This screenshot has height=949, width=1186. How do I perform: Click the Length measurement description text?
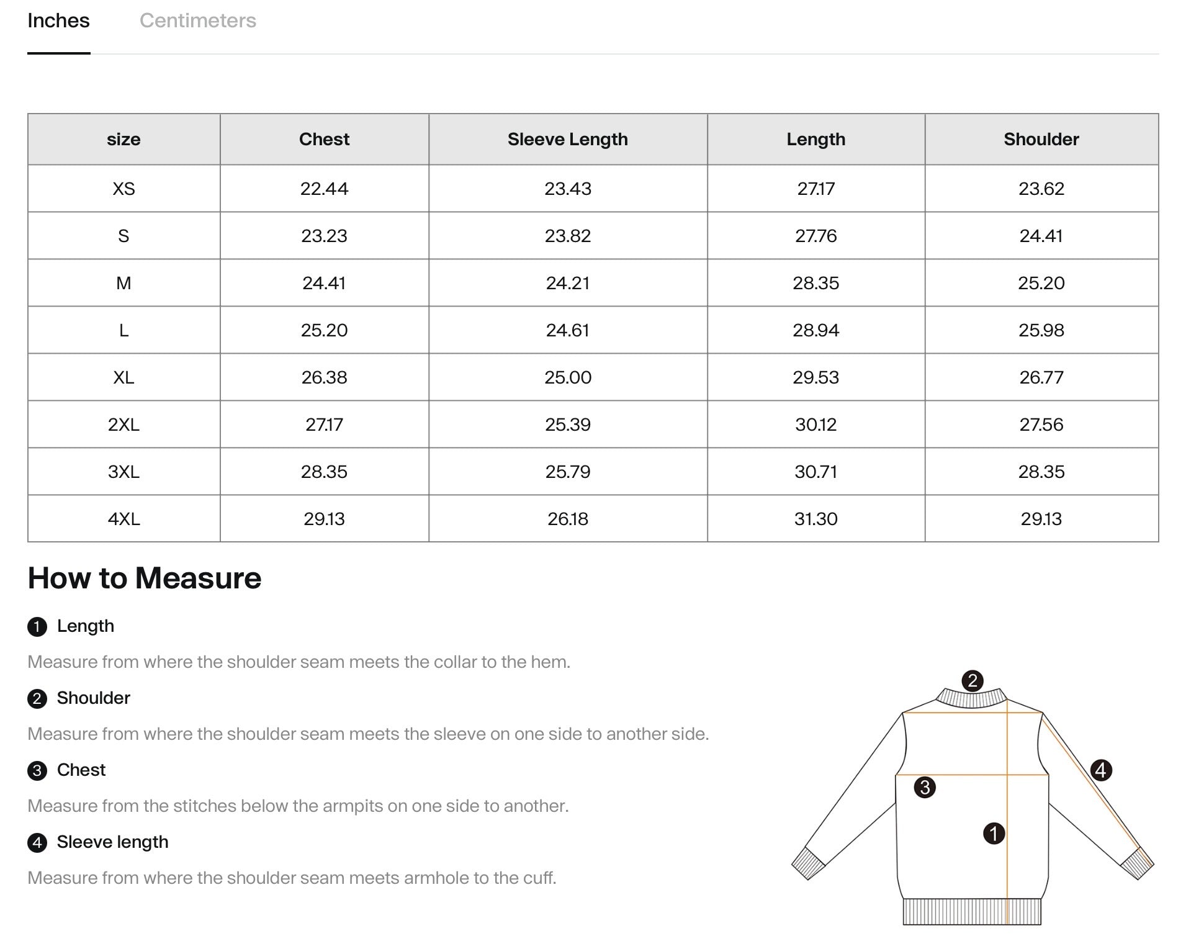298,662
